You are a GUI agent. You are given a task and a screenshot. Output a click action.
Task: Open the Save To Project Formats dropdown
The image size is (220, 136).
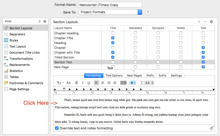pos(110,12)
